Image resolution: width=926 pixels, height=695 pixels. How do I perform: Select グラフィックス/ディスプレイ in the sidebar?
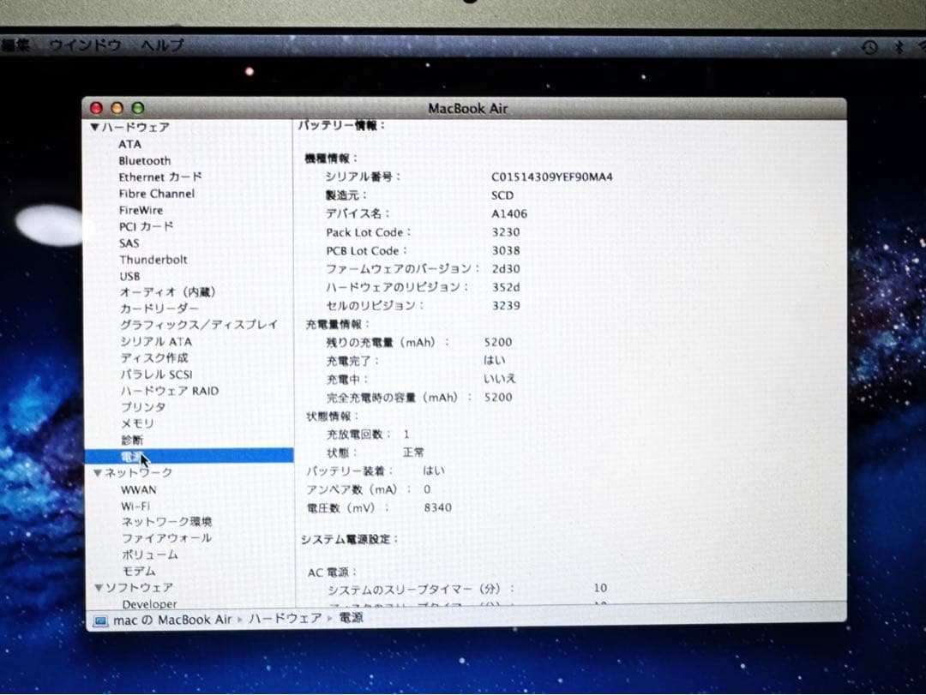click(x=199, y=325)
